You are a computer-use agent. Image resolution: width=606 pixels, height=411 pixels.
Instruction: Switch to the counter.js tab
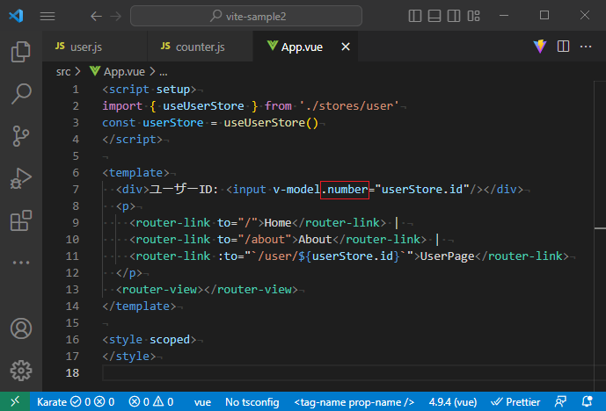(200, 47)
